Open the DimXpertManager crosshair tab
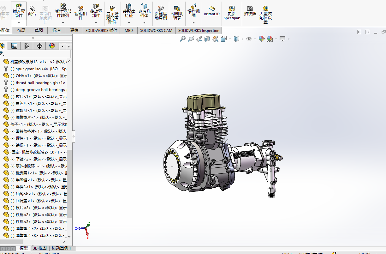Screen dimensions: 386x254 [x=39, y=46]
